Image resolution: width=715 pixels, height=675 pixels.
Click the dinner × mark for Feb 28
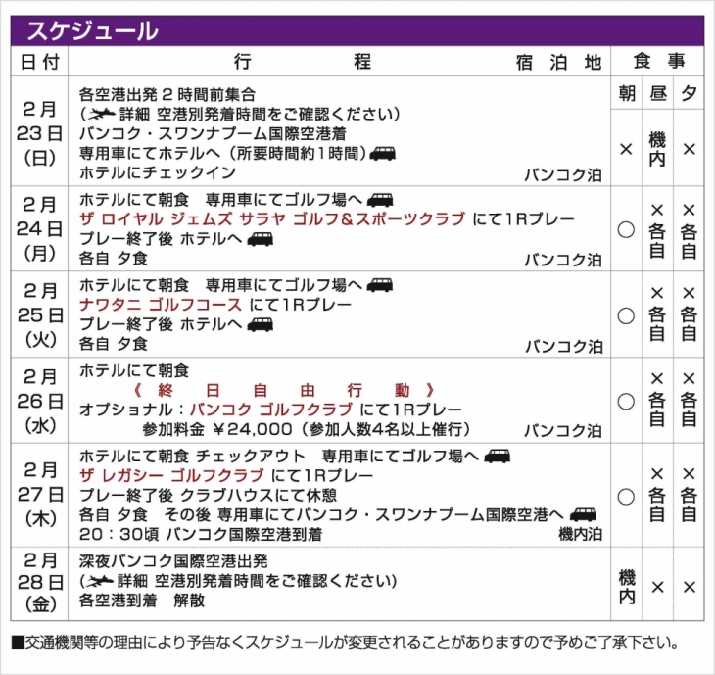[689, 587]
